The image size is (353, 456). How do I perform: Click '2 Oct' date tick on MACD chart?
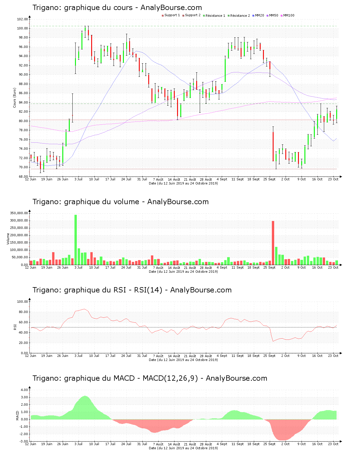pyautogui.click(x=285, y=444)
